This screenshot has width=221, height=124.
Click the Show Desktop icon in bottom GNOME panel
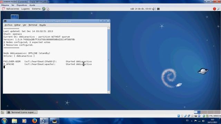(x=2, y=112)
